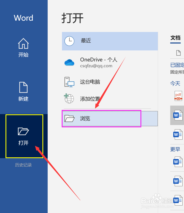Click 浏览 to browse for files
This screenshot has height=213, width=184.
(110, 118)
